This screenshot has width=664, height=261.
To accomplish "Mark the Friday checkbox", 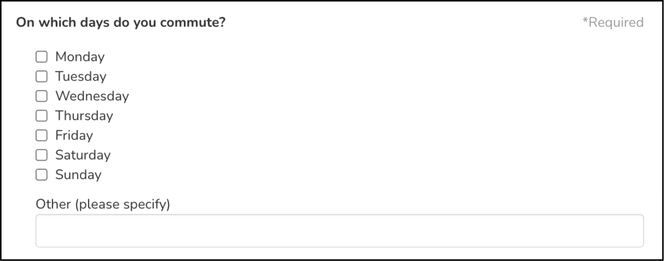I will coord(41,135).
